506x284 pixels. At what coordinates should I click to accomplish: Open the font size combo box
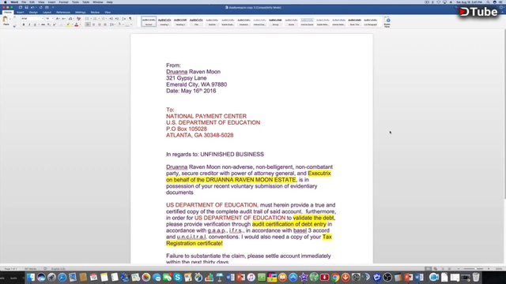coord(49,18)
